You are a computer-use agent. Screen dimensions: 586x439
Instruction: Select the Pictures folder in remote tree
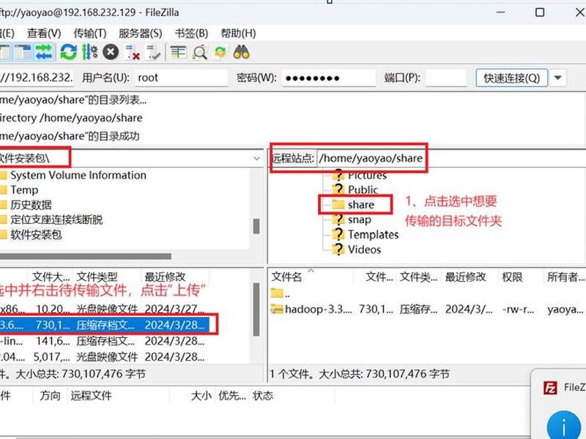[367, 175]
